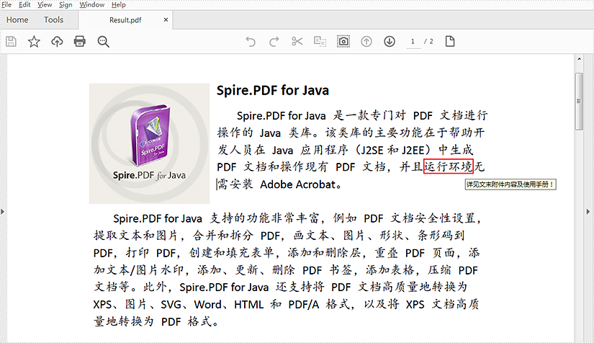Click the text 'PDF/A' in second paragraph
The image size is (594, 343).
pyautogui.click(x=304, y=305)
